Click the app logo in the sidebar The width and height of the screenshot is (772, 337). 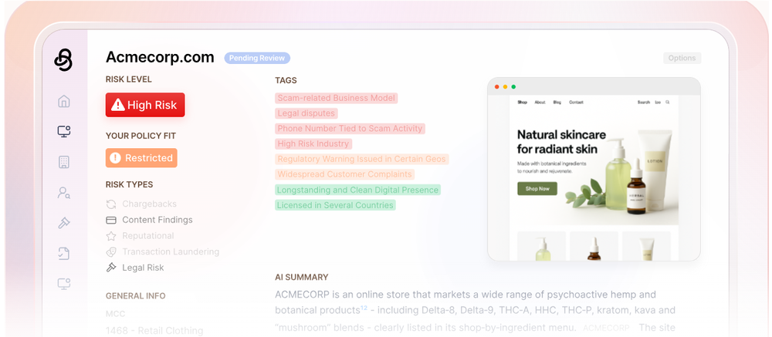(63, 60)
